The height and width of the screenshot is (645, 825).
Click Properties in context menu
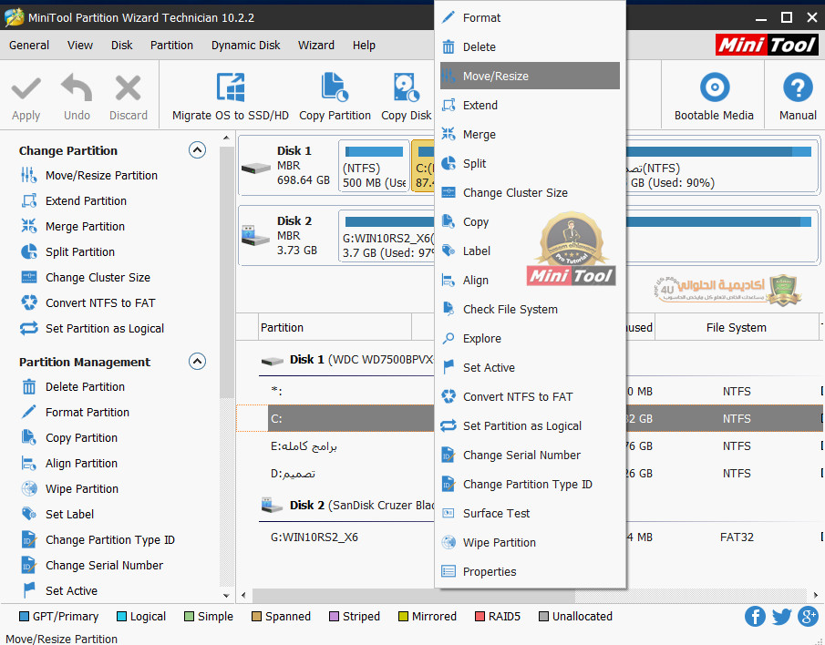point(490,572)
